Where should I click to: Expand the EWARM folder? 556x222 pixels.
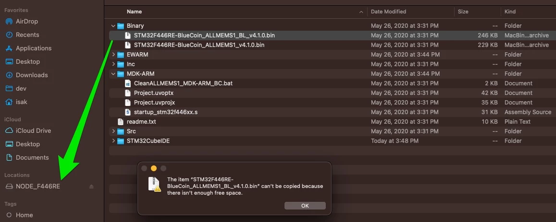pyautogui.click(x=113, y=55)
